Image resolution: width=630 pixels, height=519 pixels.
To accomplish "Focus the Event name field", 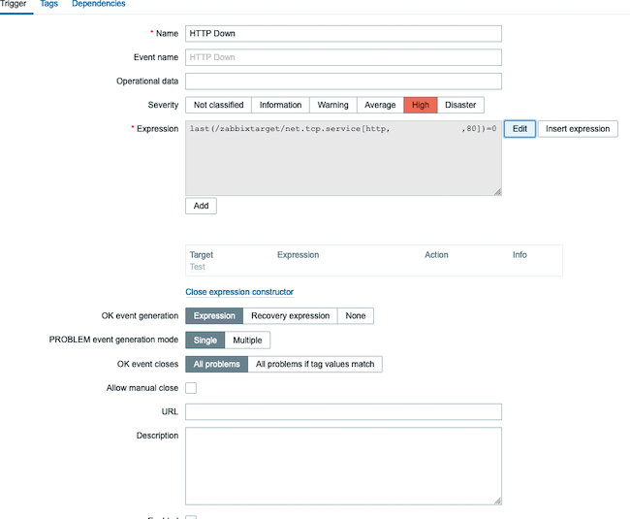I will click(x=343, y=57).
